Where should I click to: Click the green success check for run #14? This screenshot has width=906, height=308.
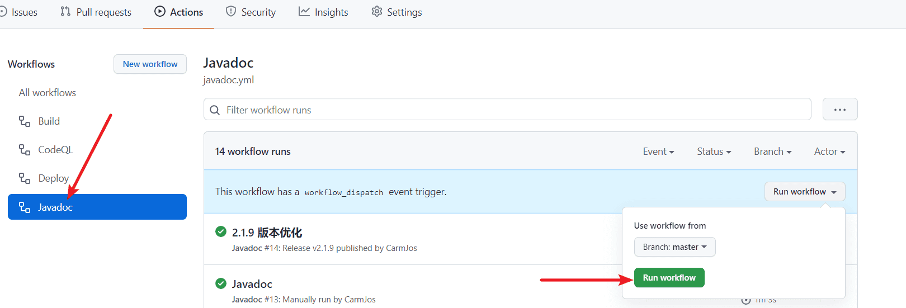[x=221, y=232]
